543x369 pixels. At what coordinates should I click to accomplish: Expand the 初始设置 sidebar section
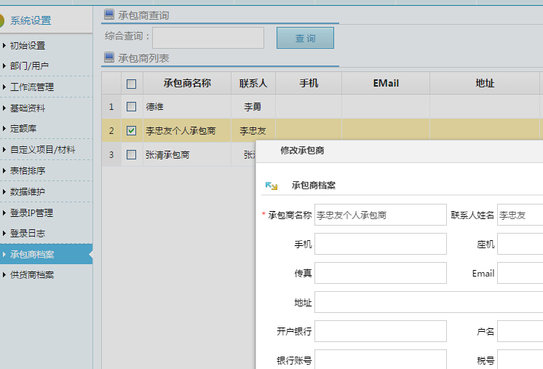27,45
